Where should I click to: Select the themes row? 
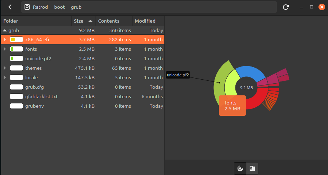83,68
